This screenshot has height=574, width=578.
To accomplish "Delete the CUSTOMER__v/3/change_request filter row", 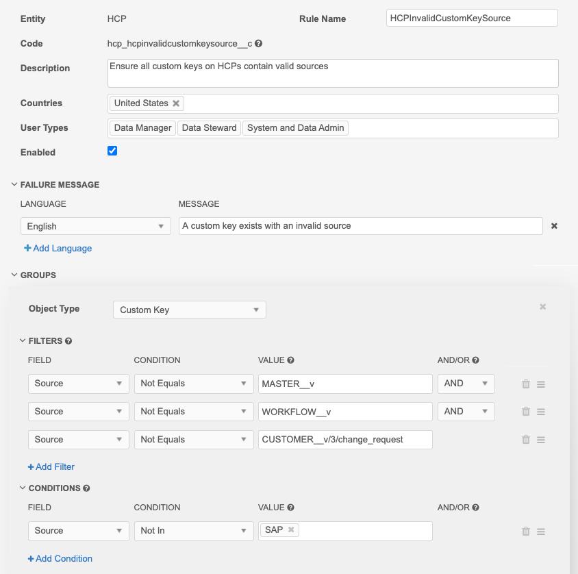I will click(x=526, y=440).
